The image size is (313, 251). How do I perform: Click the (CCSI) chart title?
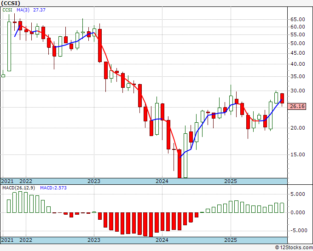tap(11, 3)
